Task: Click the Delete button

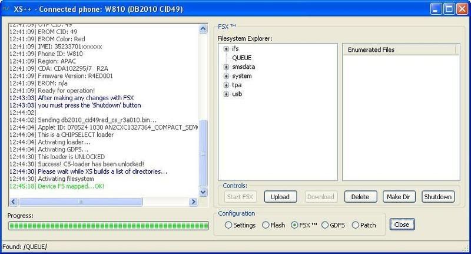Action: tap(360, 197)
